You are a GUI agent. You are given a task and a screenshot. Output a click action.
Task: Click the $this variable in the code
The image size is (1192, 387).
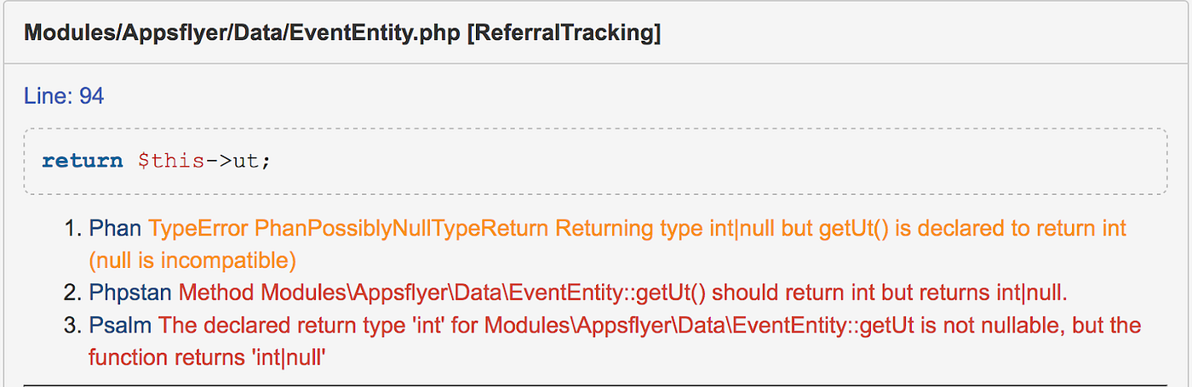coord(170,161)
